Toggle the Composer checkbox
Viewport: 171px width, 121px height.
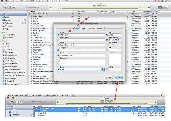(58, 55)
